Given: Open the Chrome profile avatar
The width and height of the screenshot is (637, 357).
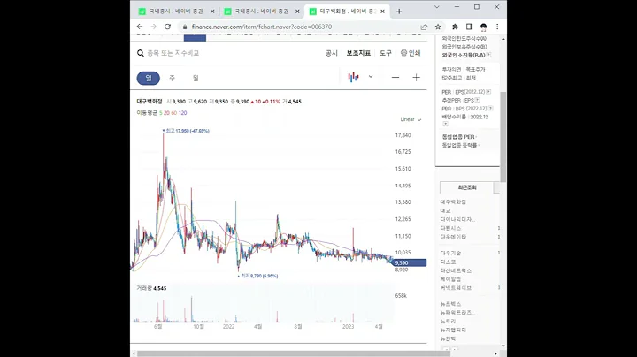Looking at the screenshot, I should click(x=483, y=27).
